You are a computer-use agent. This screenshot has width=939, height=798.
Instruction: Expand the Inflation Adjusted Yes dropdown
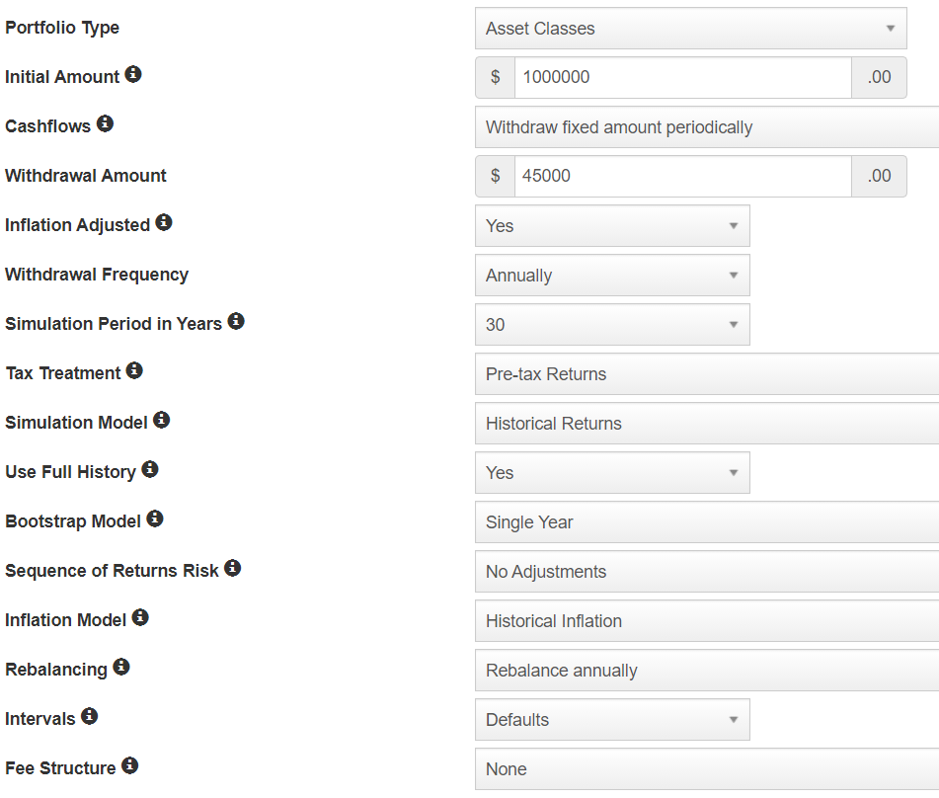[612, 226]
